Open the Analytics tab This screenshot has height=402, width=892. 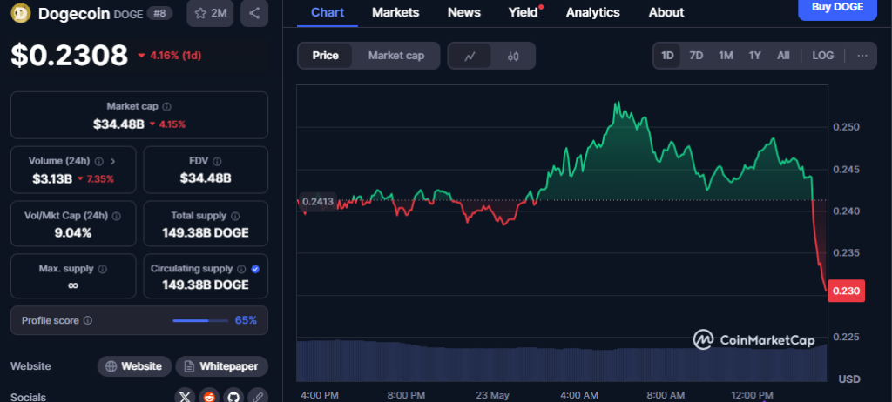click(x=592, y=12)
